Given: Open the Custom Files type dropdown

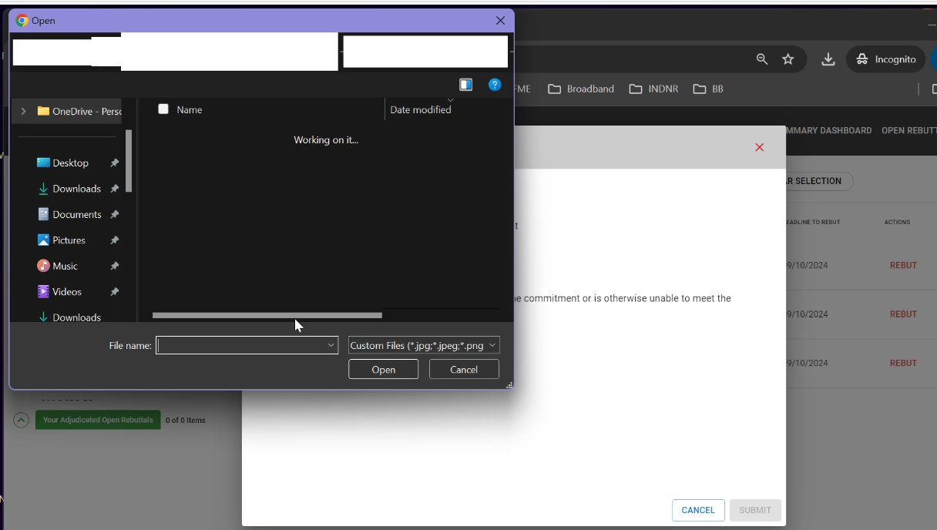Looking at the screenshot, I should 424,346.
